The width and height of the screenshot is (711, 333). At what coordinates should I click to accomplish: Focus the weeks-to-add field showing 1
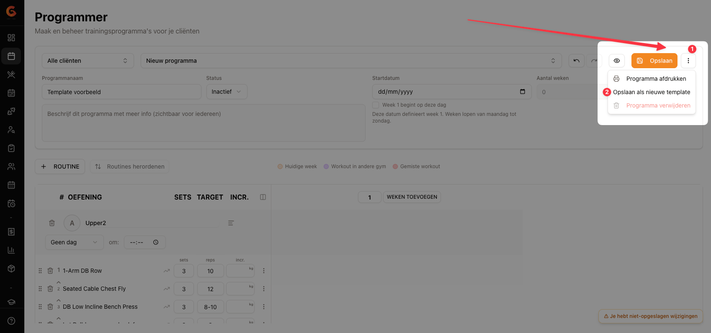370,197
